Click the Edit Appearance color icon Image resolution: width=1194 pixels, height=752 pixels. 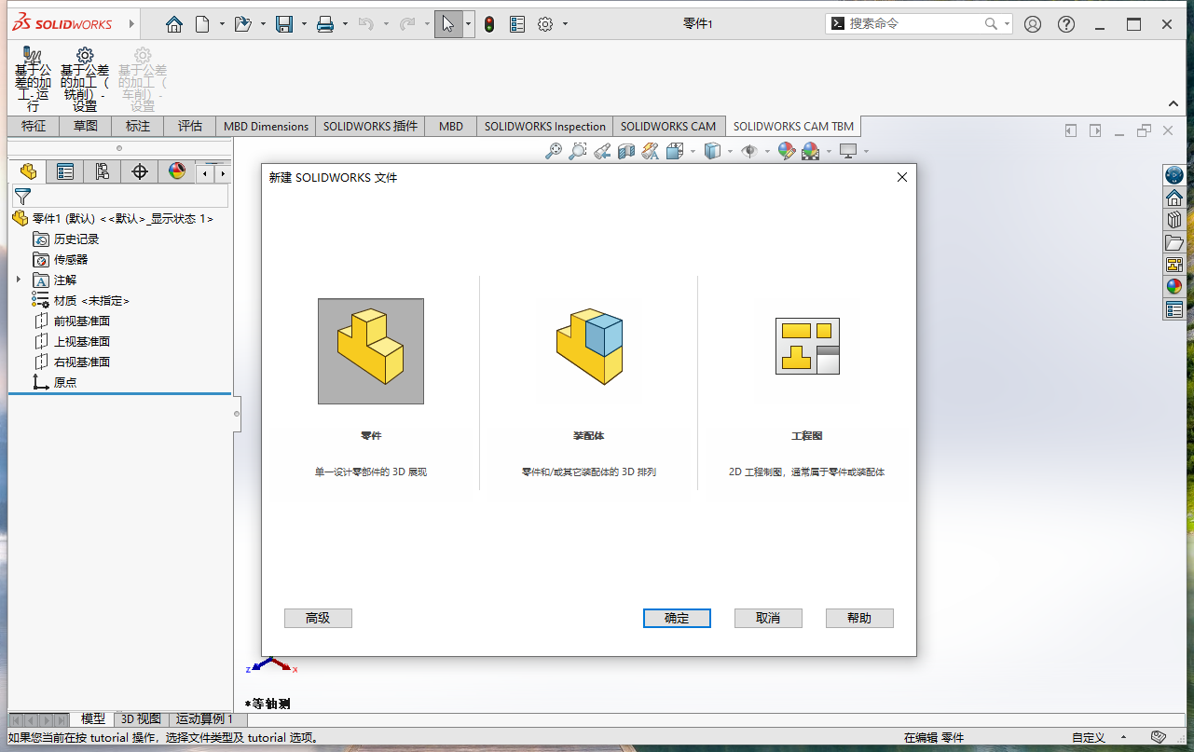pos(786,151)
